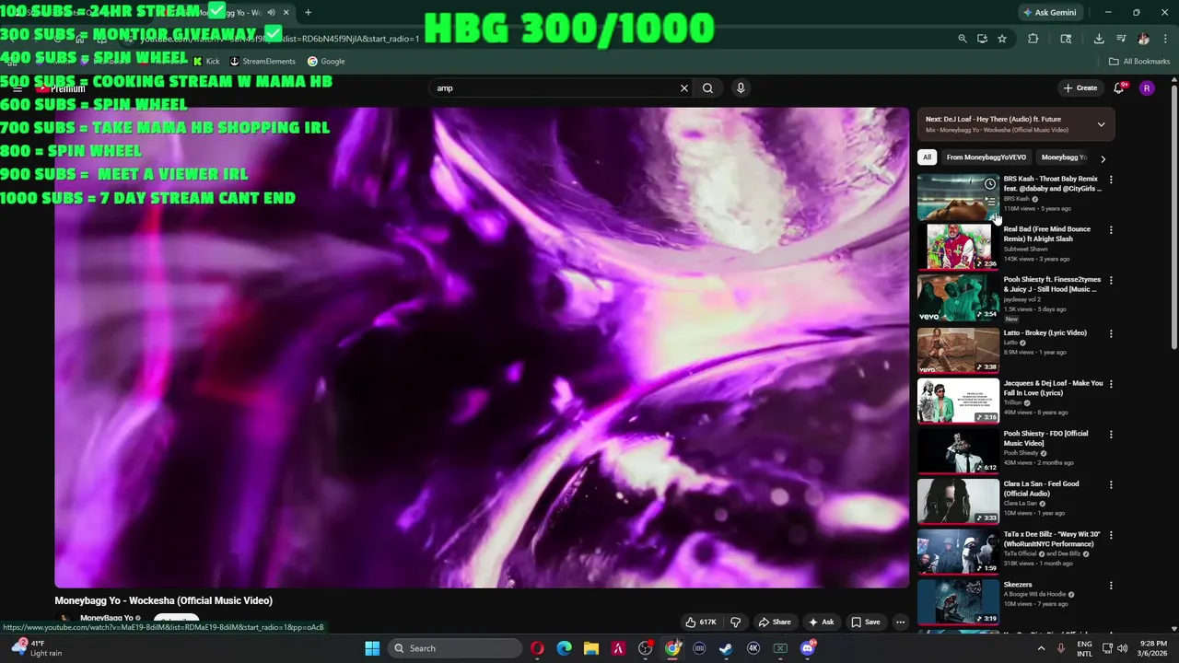
Task: Open Chrome extensions puzzle icon
Action: click(x=1033, y=39)
